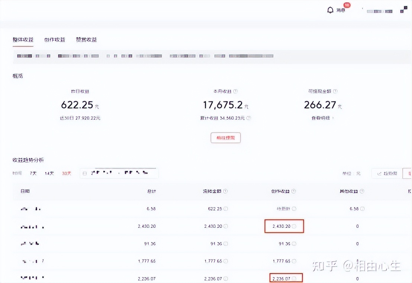Switch to the 创作收益 tab
Screen dimensions: 412x283
(54, 39)
